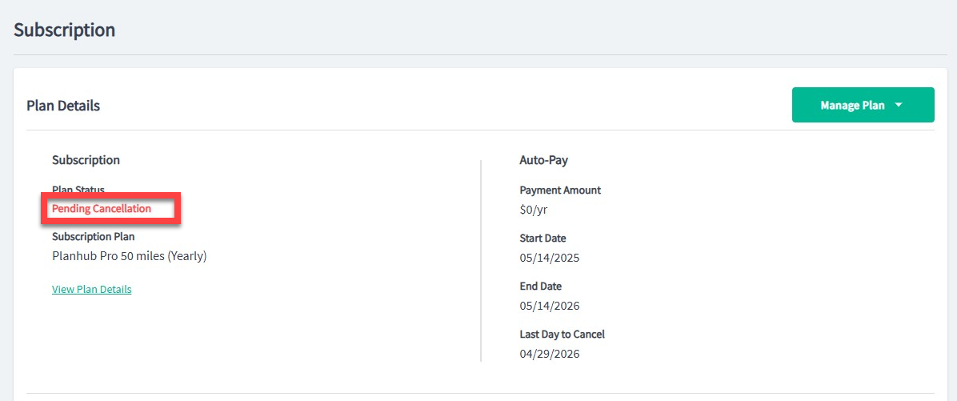
Task: Click the vertical divider beside Auto-Pay
Action: (481, 261)
